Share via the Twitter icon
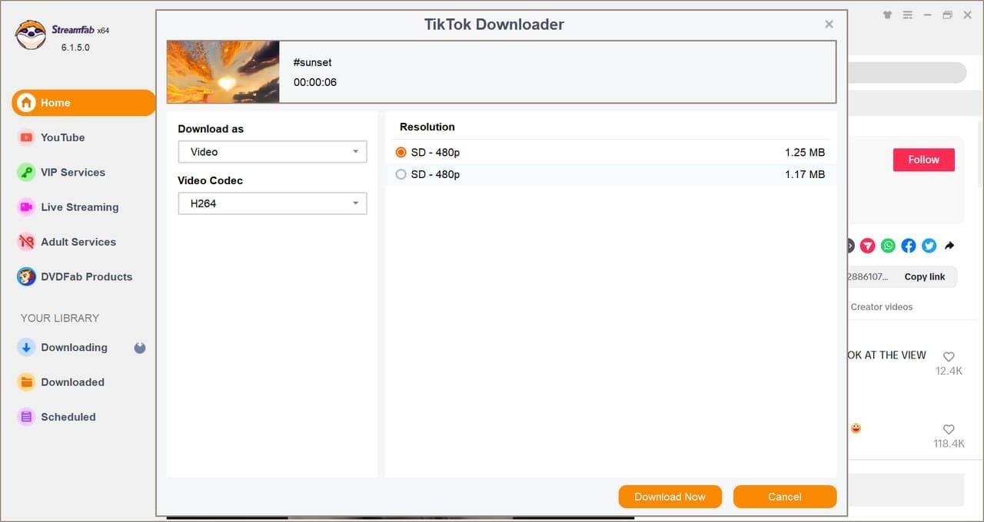The image size is (984, 522). pos(929,246)
